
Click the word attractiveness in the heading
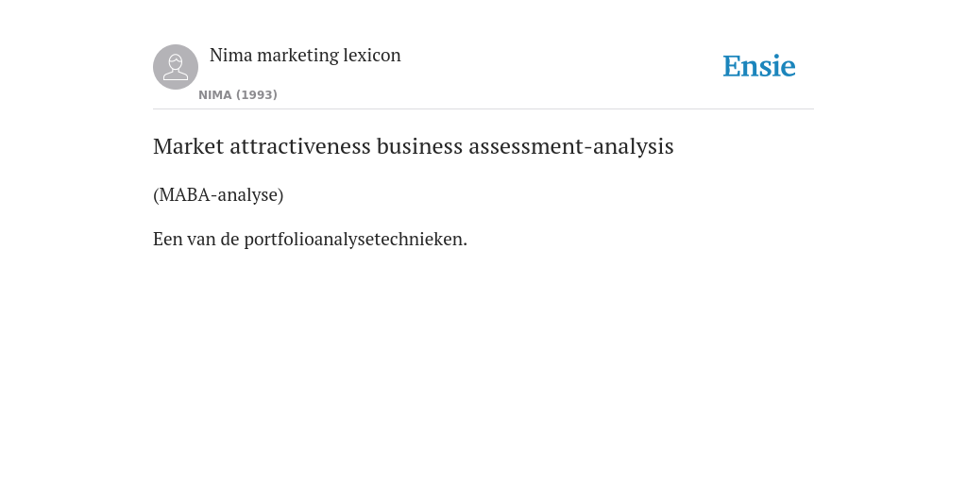pyautogui.click(x=299, y=146)
